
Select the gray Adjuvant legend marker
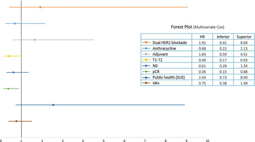(146, 54)
